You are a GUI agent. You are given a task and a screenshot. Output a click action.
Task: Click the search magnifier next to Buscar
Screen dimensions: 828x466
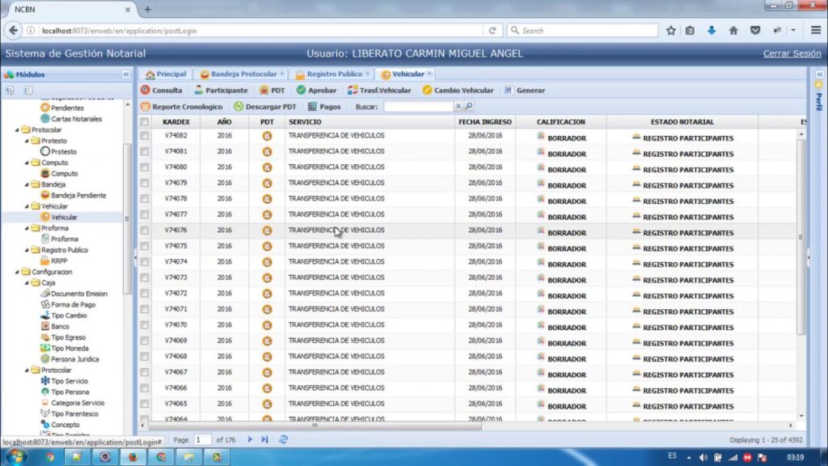click(x=469, y=106)
